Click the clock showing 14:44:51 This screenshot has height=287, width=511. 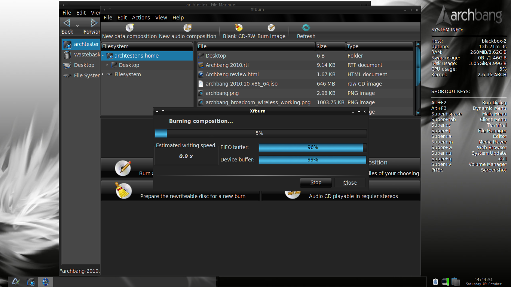pyautogui.click(x=484, y=280)
